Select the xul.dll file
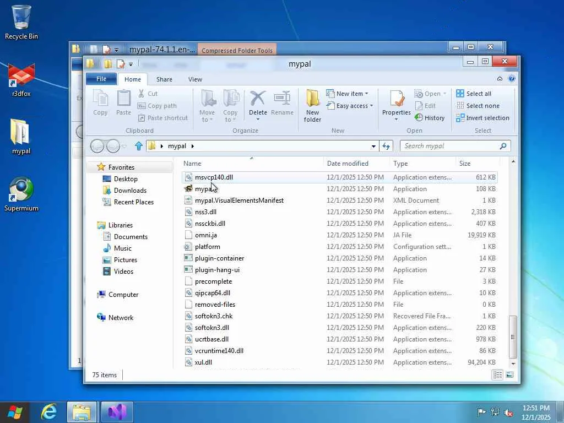The image size is (564, 423). [340, 362]
